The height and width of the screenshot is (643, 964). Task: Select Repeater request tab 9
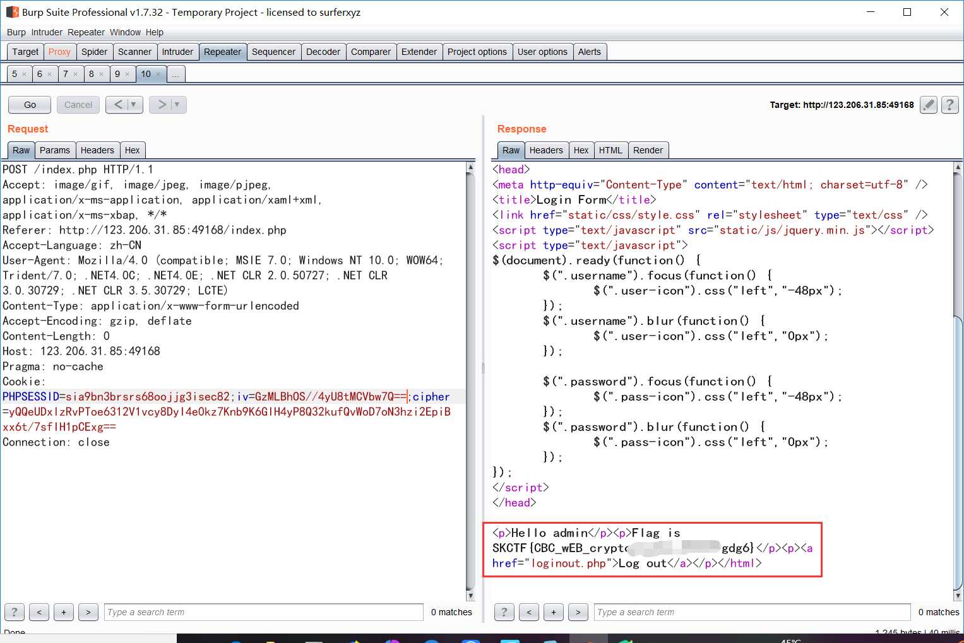click(x=117, y=74)
